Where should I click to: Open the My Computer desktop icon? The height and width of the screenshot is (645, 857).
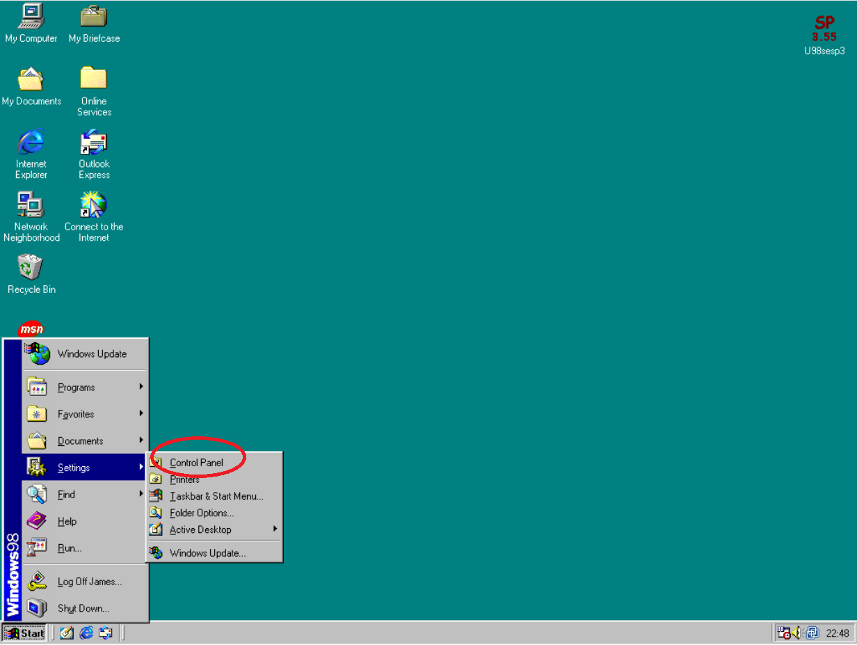tap(31, 17)
